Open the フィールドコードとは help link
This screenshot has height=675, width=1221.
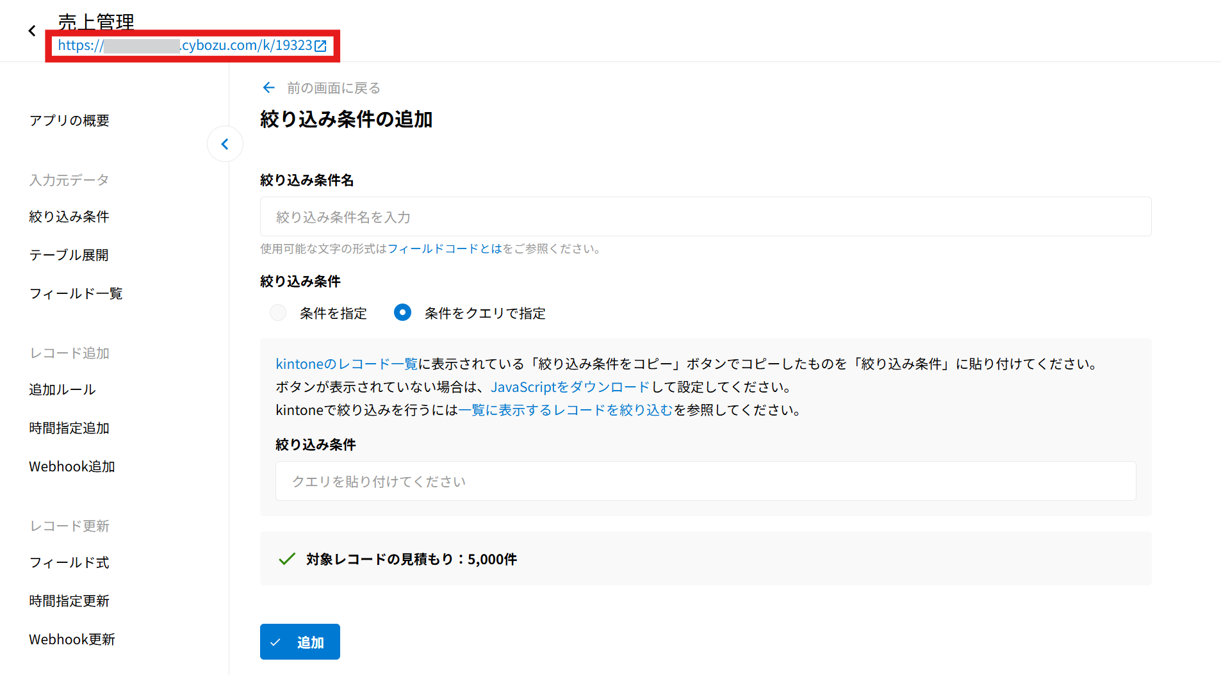pos(445,248)
